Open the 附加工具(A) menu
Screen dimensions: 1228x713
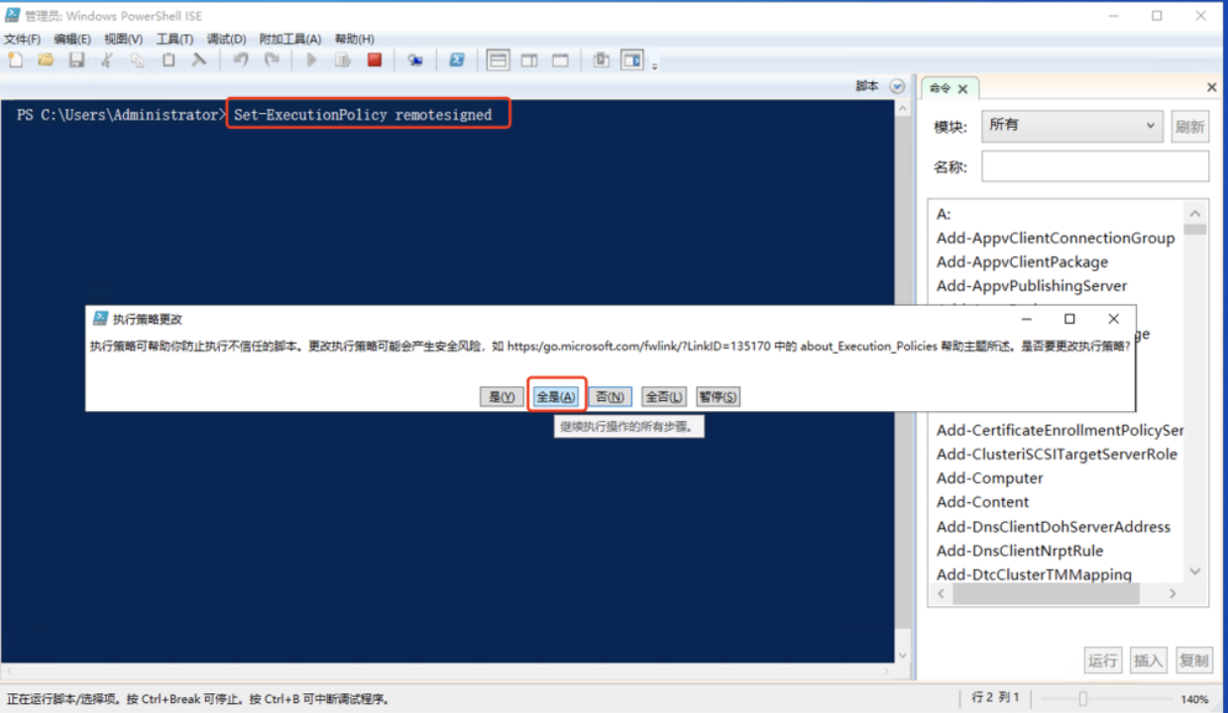(x=290, y=39)
